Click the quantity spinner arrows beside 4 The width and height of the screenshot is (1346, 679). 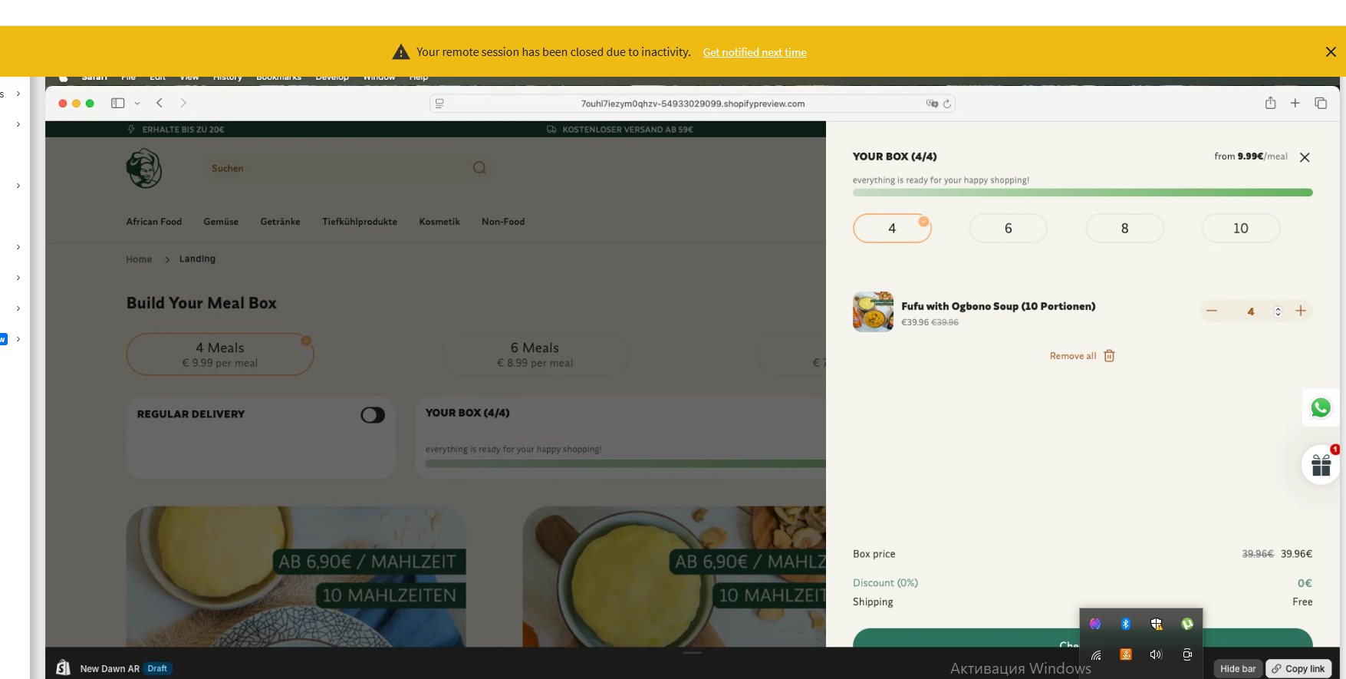1278,311
